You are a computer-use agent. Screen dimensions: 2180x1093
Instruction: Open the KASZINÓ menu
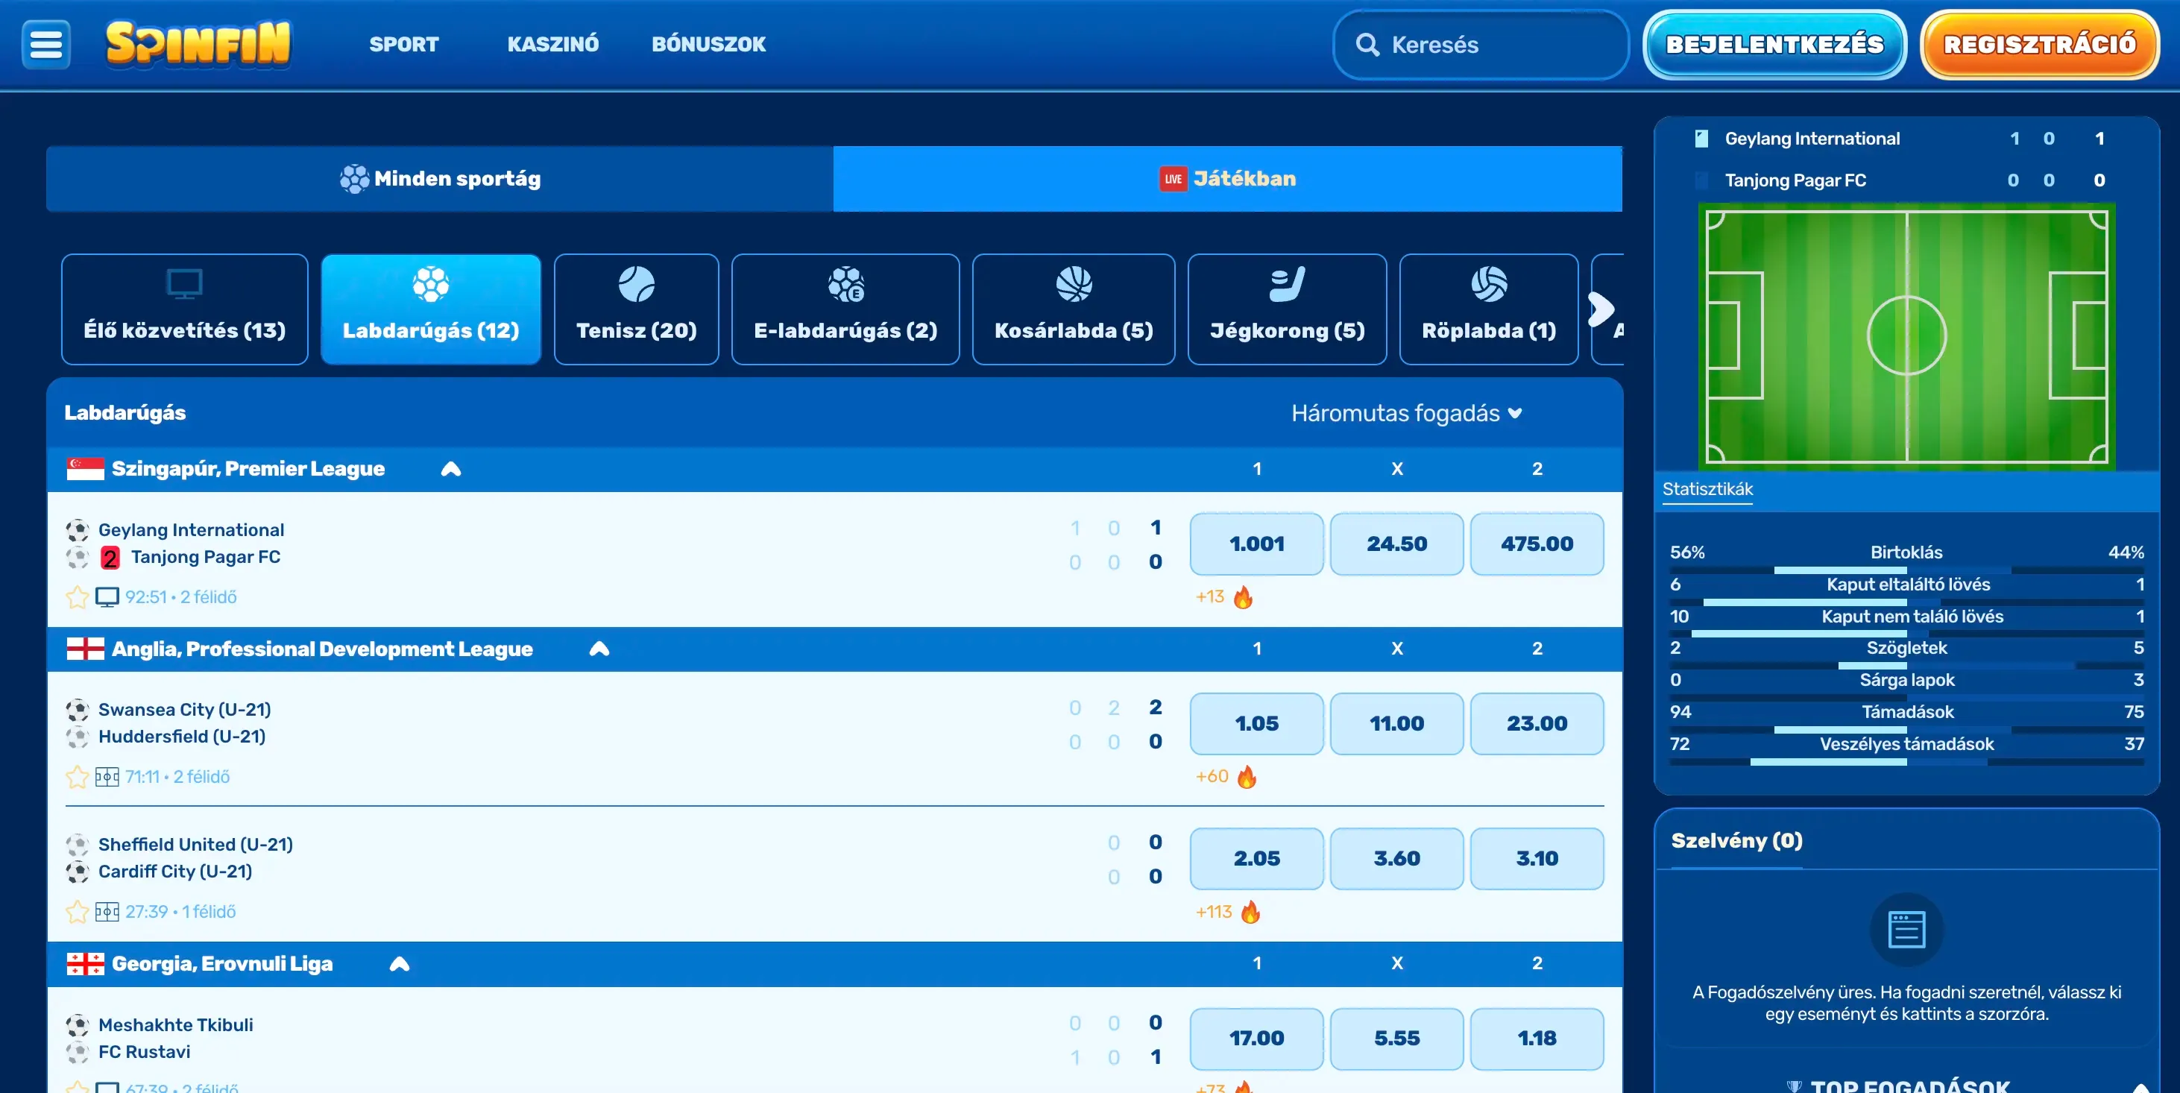pyautogui.click(x=552, y=44)
